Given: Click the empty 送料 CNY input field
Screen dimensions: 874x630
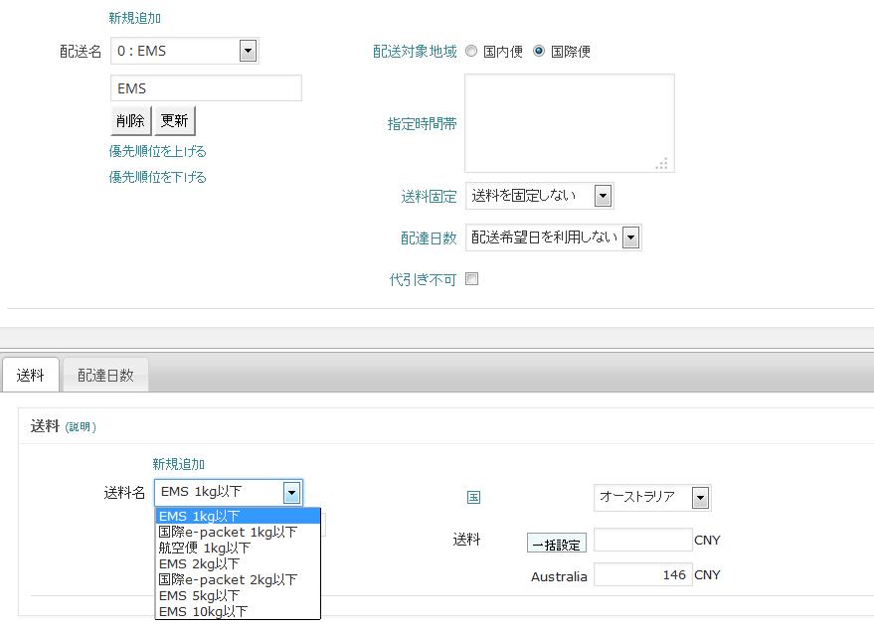Looking at the screenshot, I should [642, 540].
